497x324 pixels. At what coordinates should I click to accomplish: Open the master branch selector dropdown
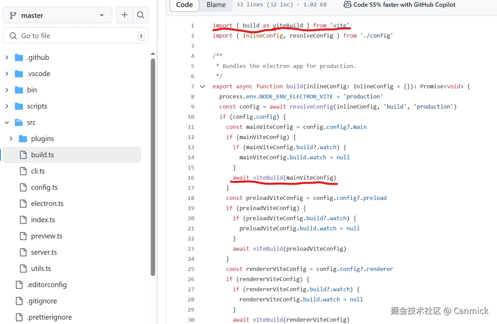point(57,15)
